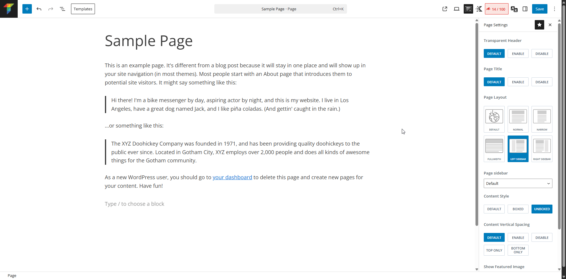Image resolution: width=566 pixels, height=279 pixels.
Task: Click the block inserter plus button
Action: (x=27, y=9)
